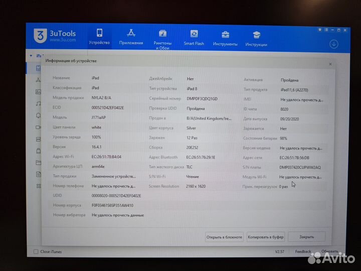Screen dimensions: 361x271
Task: Select the photos icon in left sidebar
Action: pos(38,92)
